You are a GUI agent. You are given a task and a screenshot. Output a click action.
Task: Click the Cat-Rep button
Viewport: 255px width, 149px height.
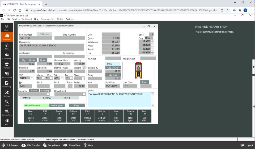pos(45,91)
